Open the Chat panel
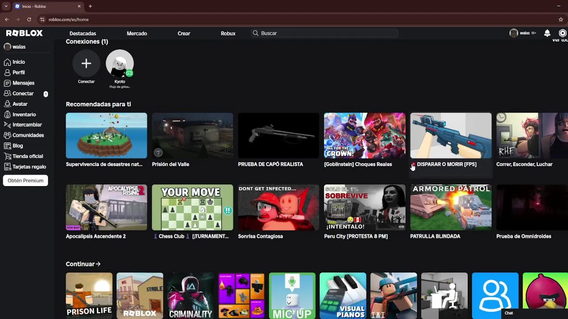This screenshot has width=568, height=319. coord(534,313)
